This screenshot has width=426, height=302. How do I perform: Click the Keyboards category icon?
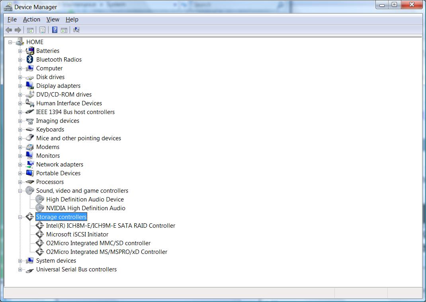click(x=30, y=130)
